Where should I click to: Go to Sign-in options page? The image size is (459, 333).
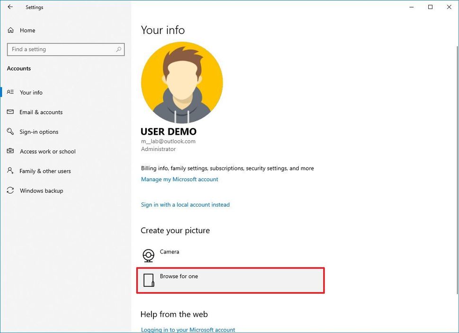39,132
